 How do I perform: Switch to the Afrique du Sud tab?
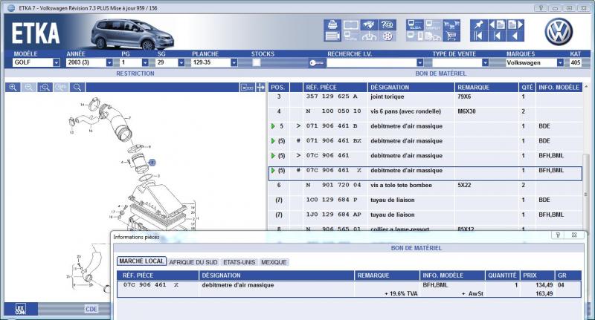coord(193,262)
